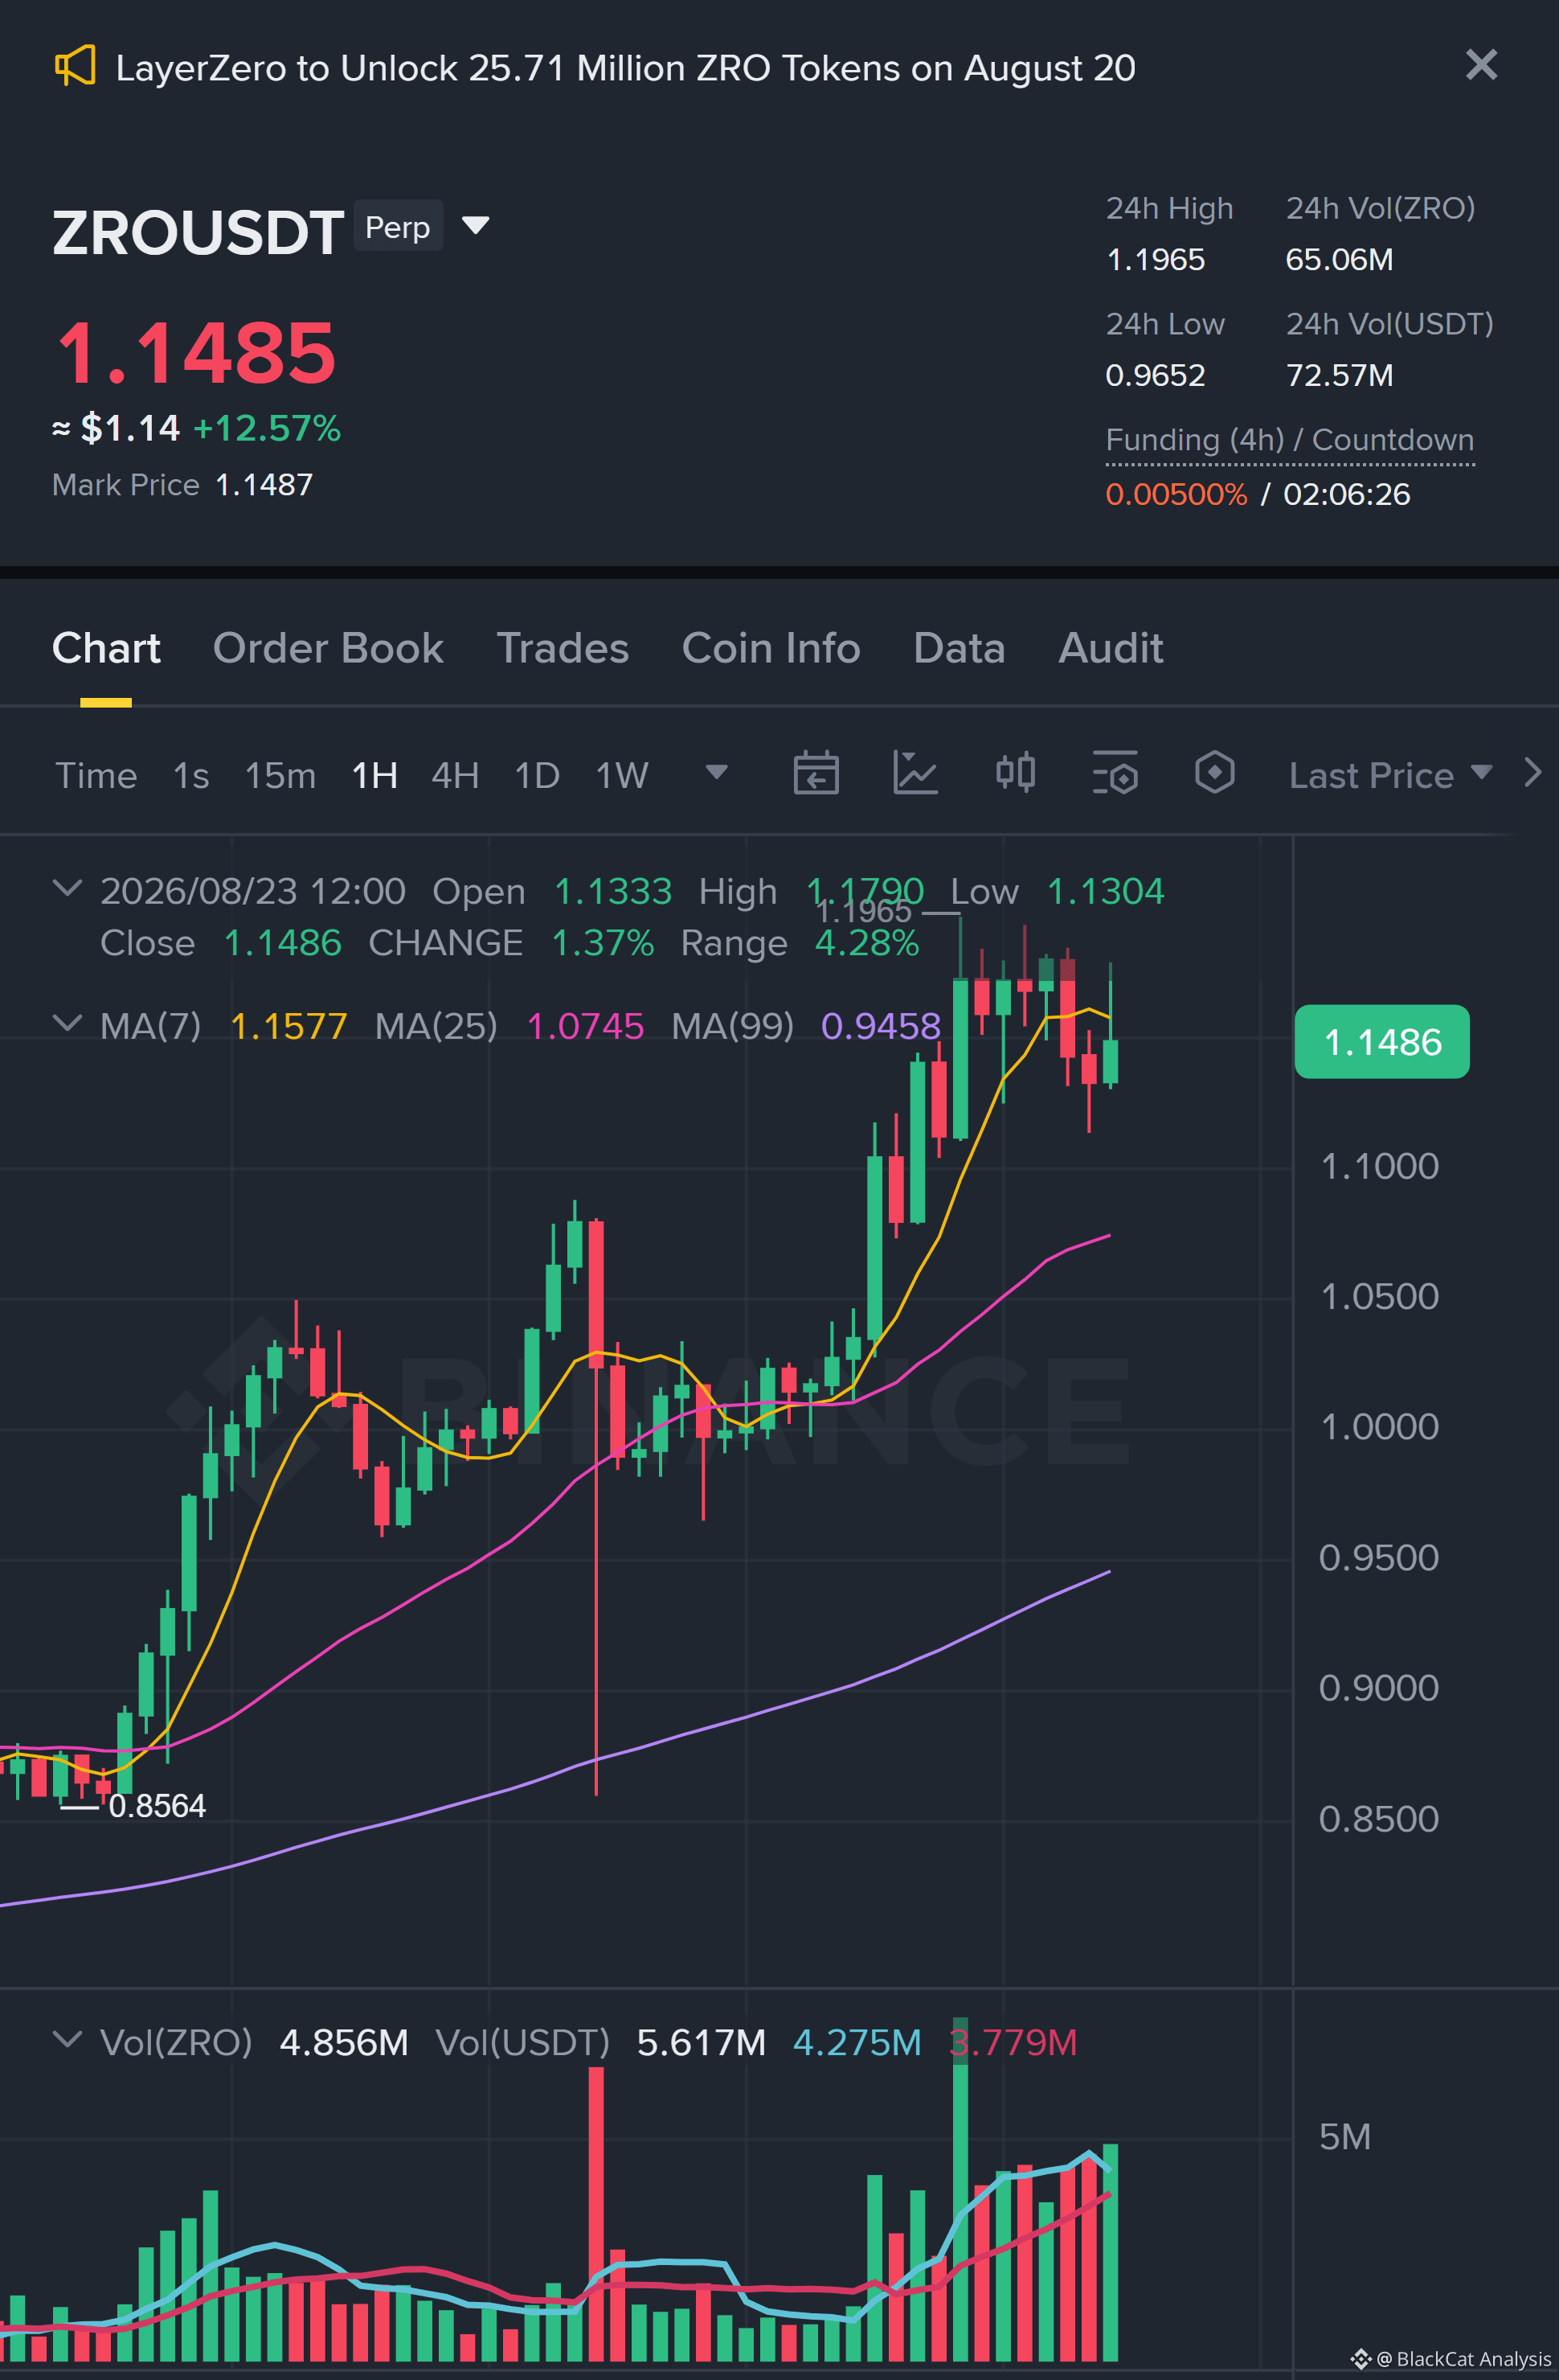Show more toolbar options with right arrow
The image size is (1559, 2380).
[1532, 773]
